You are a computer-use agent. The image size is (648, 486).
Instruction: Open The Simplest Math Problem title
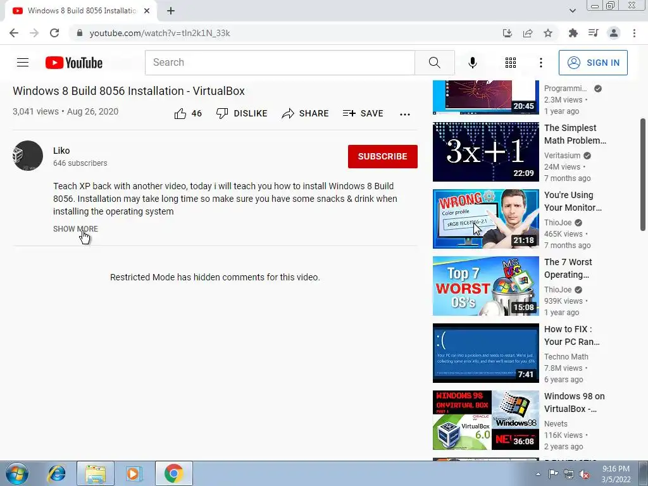point(575,134)
